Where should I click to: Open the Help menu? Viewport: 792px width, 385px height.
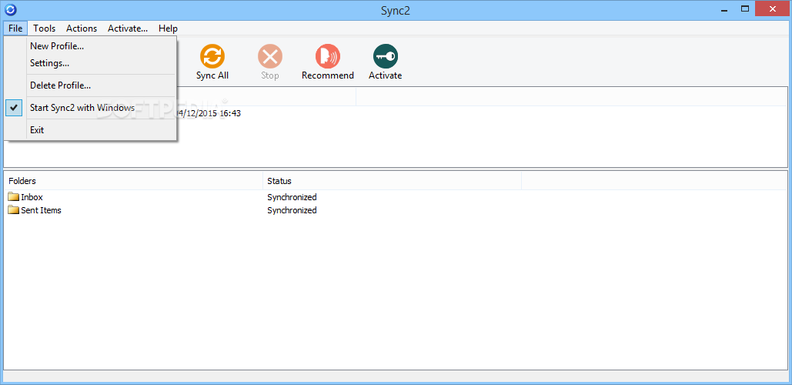tap(168, 28)
